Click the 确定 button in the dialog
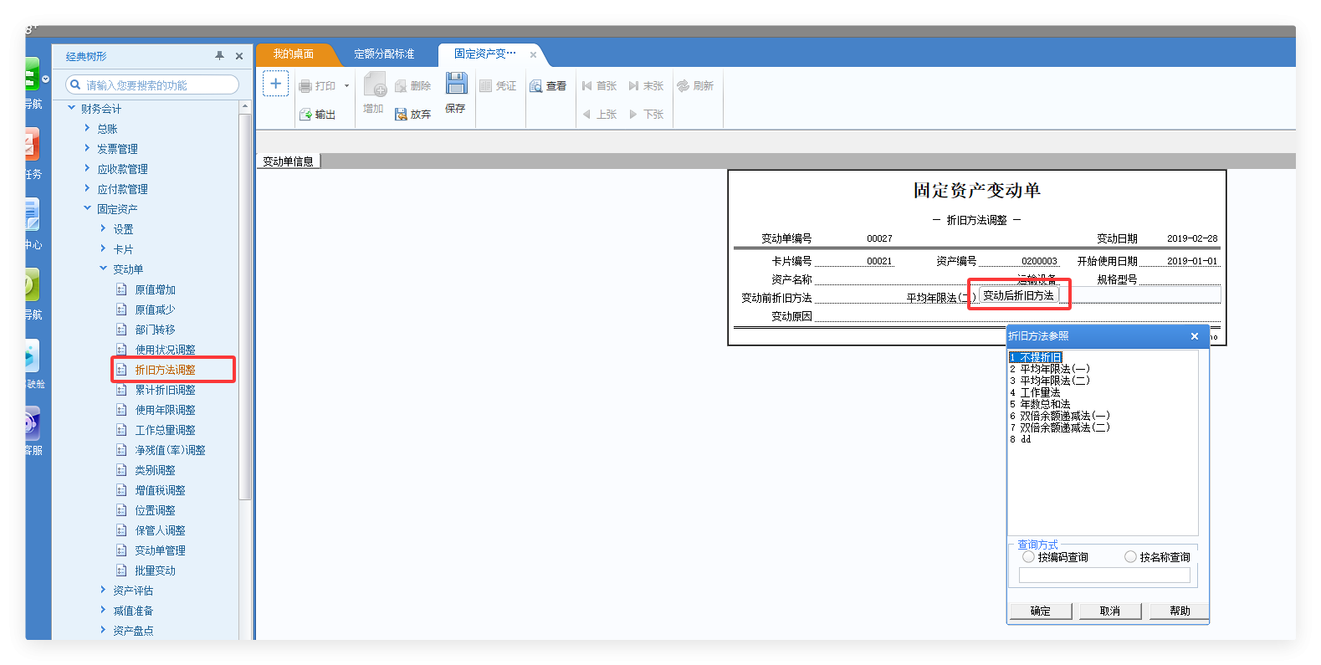Image resolution: width=1321 pixels, height=665 pixels. point(1041,611)
